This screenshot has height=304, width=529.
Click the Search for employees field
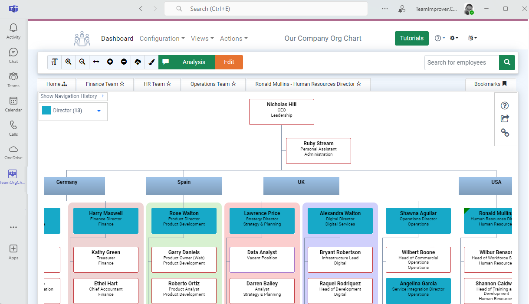coord(461,62)
